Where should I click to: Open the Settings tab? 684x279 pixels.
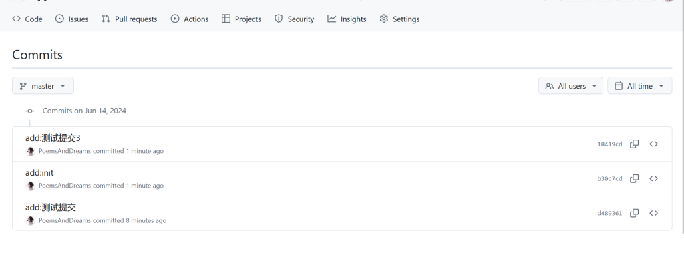pos(399,19)
